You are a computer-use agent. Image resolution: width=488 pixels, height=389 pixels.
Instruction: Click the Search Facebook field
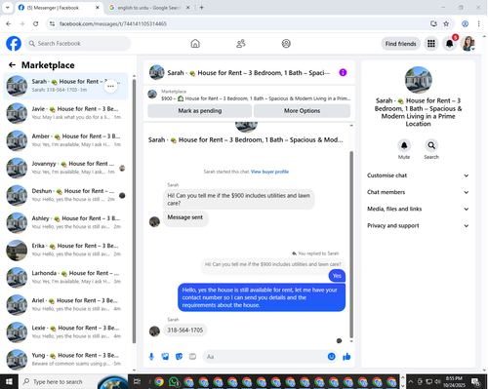[x=78, y=44]
